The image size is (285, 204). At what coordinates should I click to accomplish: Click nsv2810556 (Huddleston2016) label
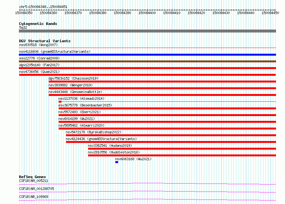point(114,152)
